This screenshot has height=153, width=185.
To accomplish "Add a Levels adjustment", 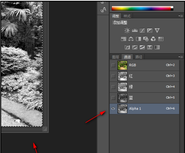I will coord(135,30).
